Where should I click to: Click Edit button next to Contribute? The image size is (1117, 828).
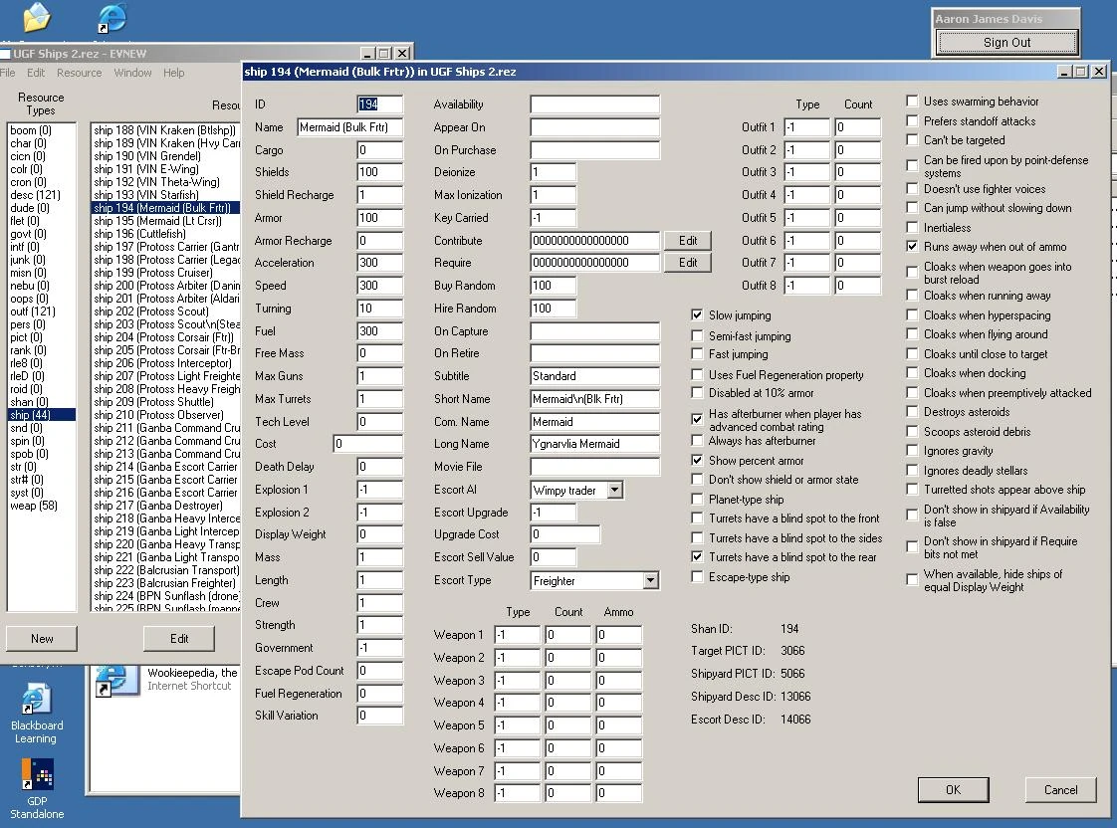point(688,241)
